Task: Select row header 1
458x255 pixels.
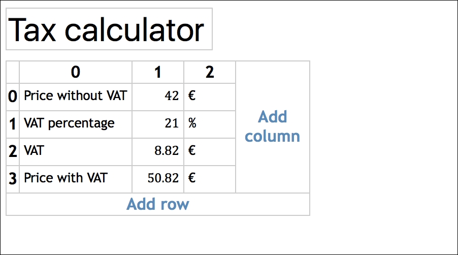Action: (13, 124)
